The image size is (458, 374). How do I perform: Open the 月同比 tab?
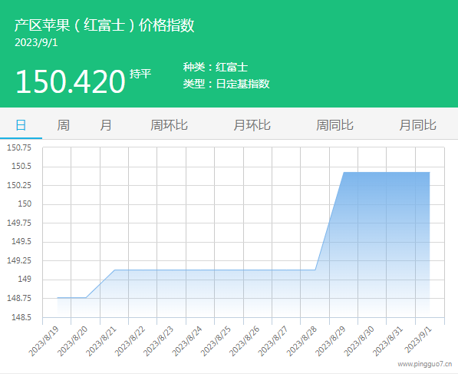click(417, 125)
